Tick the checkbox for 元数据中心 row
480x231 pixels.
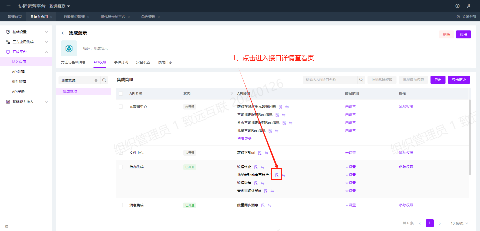click(121, 107)
